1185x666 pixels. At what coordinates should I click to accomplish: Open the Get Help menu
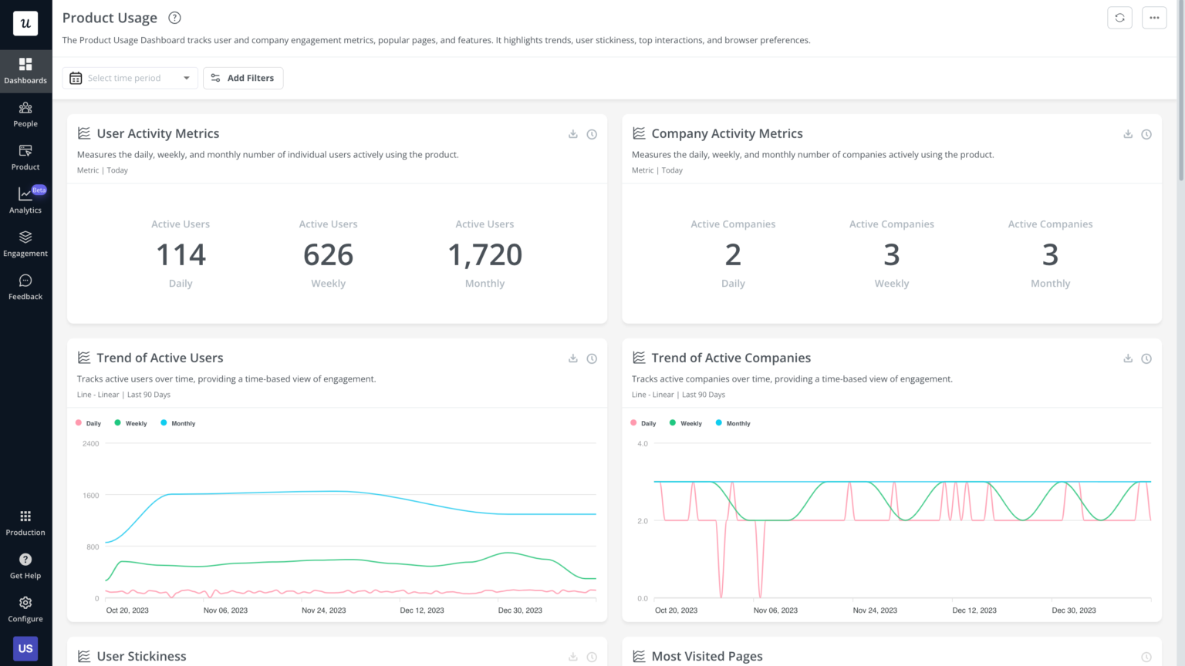click(x=25, y=564)
